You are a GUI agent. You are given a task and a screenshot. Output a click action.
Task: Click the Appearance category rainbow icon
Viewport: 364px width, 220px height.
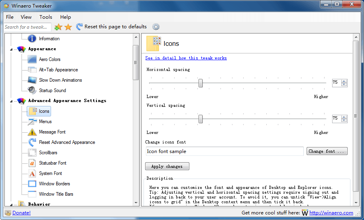[22, 49]
